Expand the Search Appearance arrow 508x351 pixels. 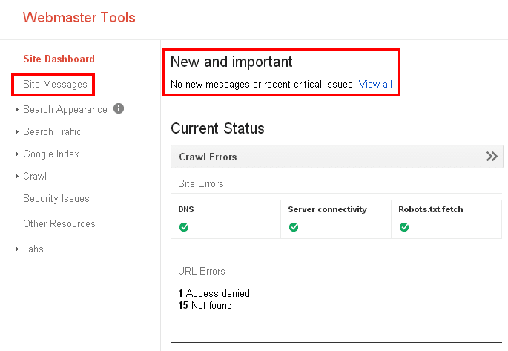click(17, 110)
